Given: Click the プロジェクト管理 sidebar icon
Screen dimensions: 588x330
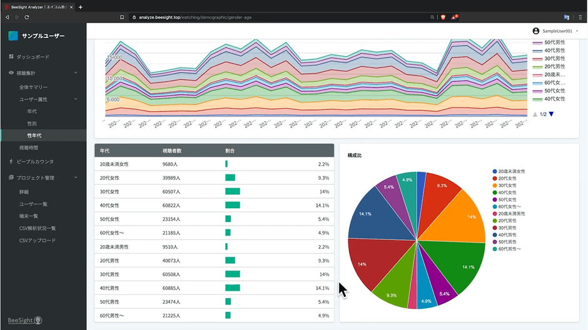Looking at the screenshot, I should [11, 177].
